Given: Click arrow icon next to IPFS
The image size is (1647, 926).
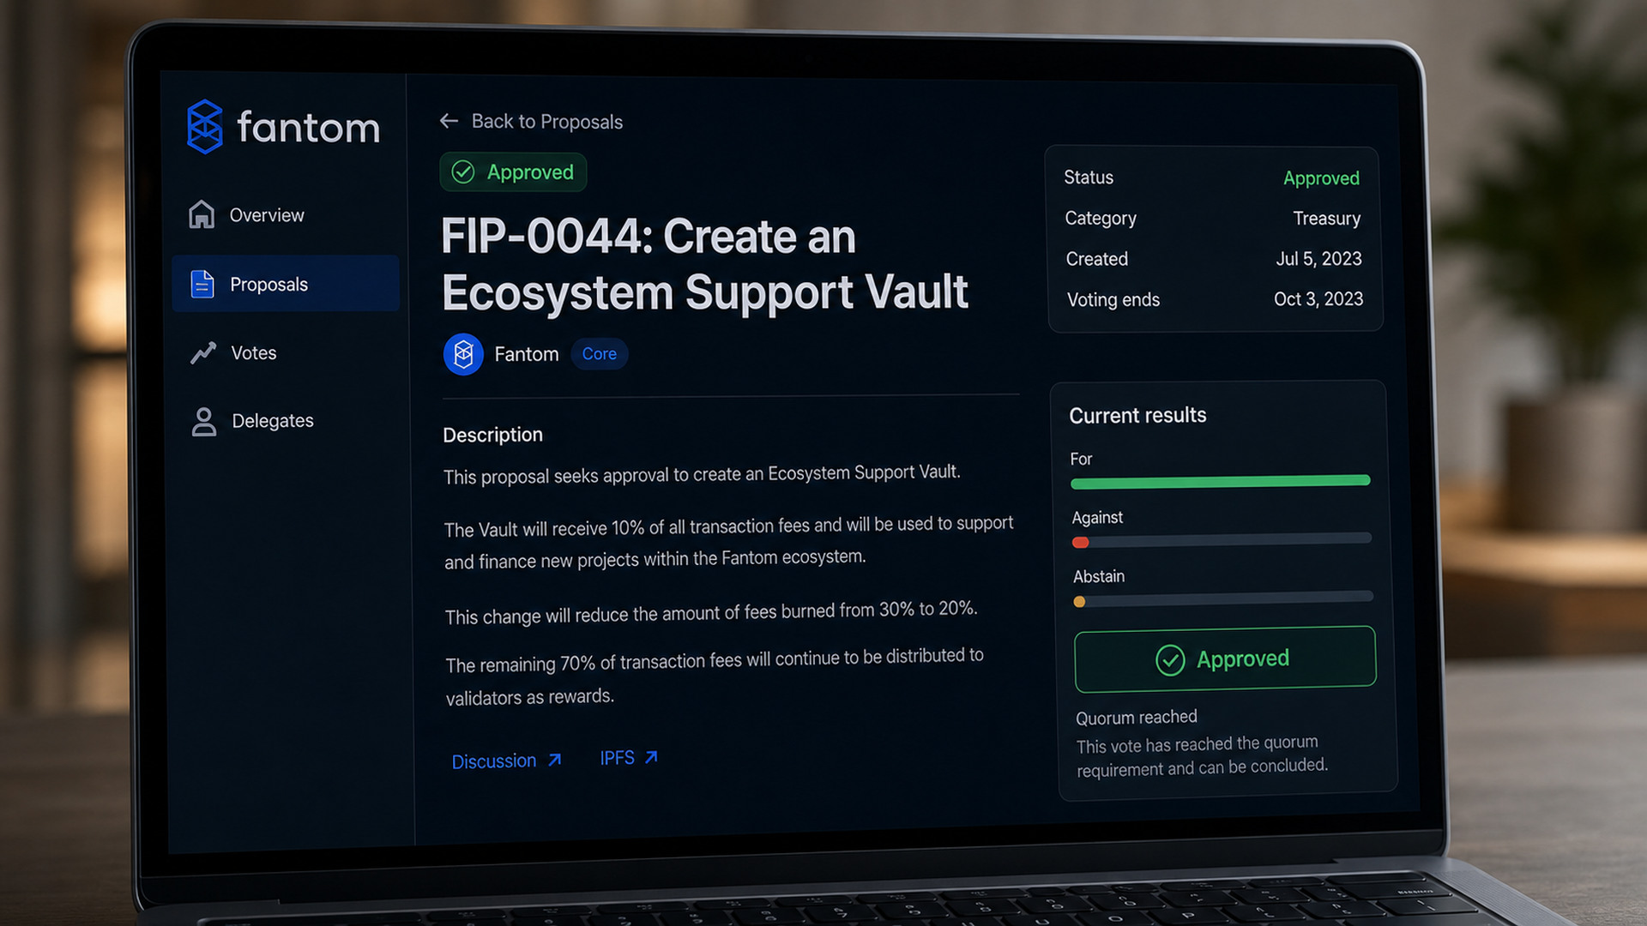Looking at the screenshot, I should pyautogui.click(x=651, y=757).
